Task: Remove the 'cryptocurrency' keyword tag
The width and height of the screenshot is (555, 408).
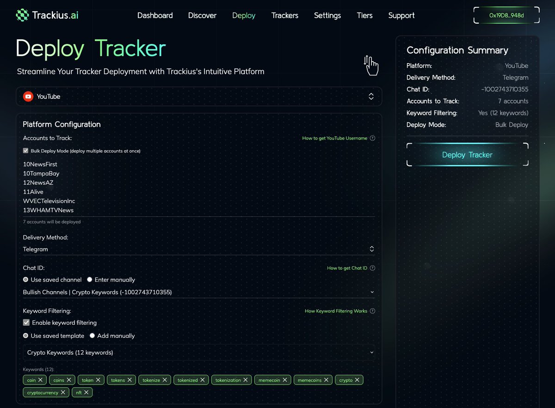Action: [x=63, y=392]
